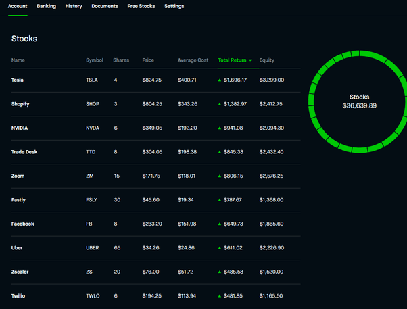The height and width of the screenshot is (309, 407).
Task: Click Twilio equity value $1,165.50
Action: click(271, 296)
